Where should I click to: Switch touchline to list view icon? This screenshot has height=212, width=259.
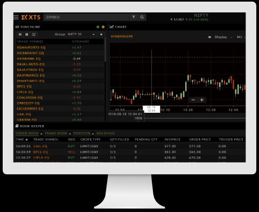tap(20, 35)
